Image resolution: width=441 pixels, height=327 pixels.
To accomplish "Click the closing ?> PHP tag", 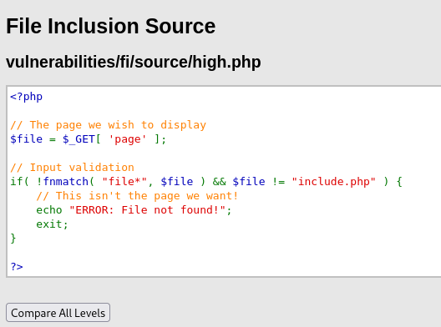I will (17, 267).
